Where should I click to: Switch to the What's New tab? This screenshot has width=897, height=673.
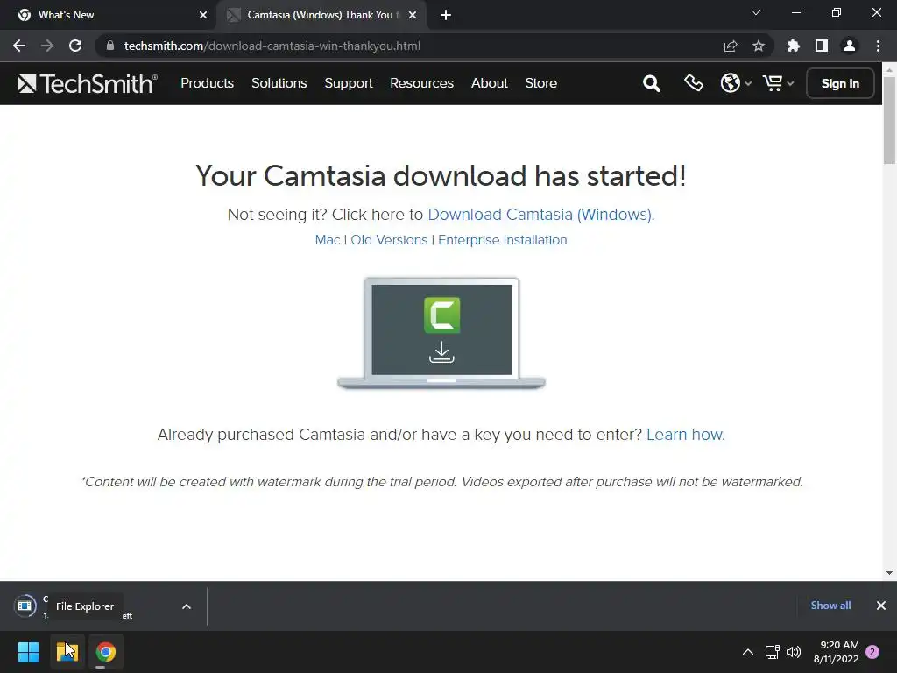(108, 15)
